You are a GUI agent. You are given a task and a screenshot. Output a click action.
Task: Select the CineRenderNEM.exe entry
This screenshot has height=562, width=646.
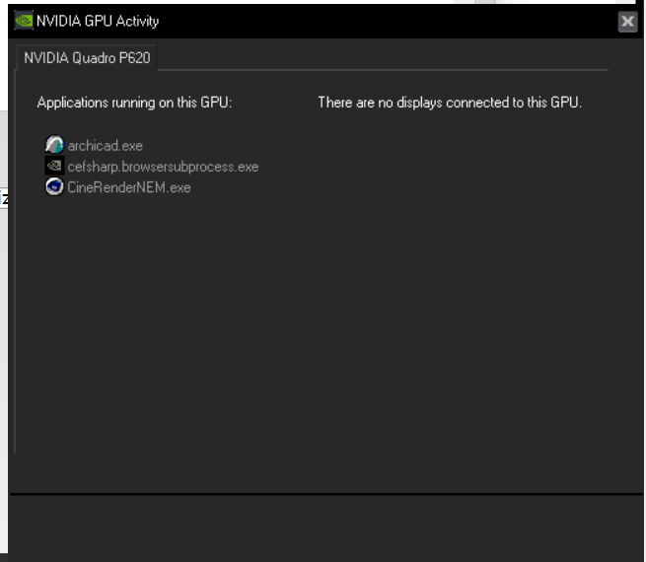point(129,187)
